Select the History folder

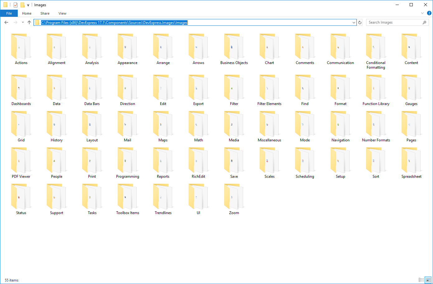point(57,127)
